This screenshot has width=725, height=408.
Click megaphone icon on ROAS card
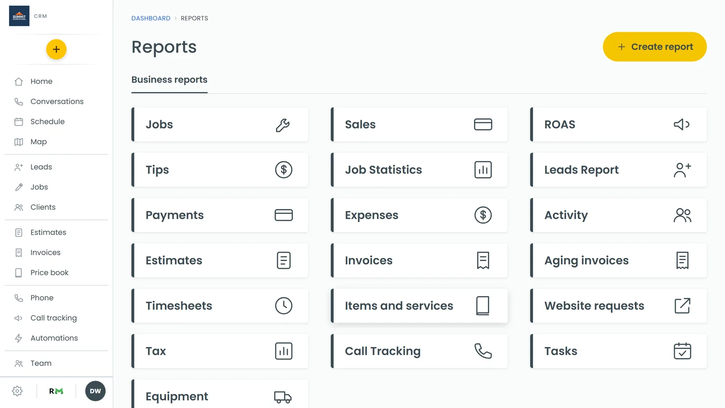coord(682,124)
